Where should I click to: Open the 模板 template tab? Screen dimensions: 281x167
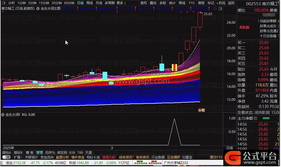click(x=30, y=152)
